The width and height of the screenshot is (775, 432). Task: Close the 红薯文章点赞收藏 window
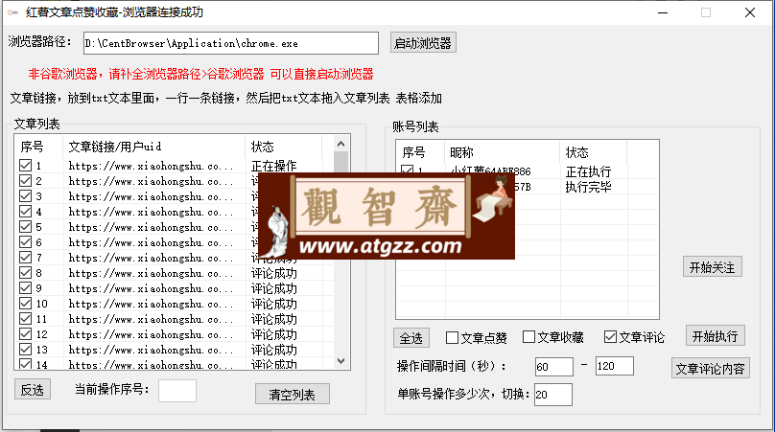point(750,12)
